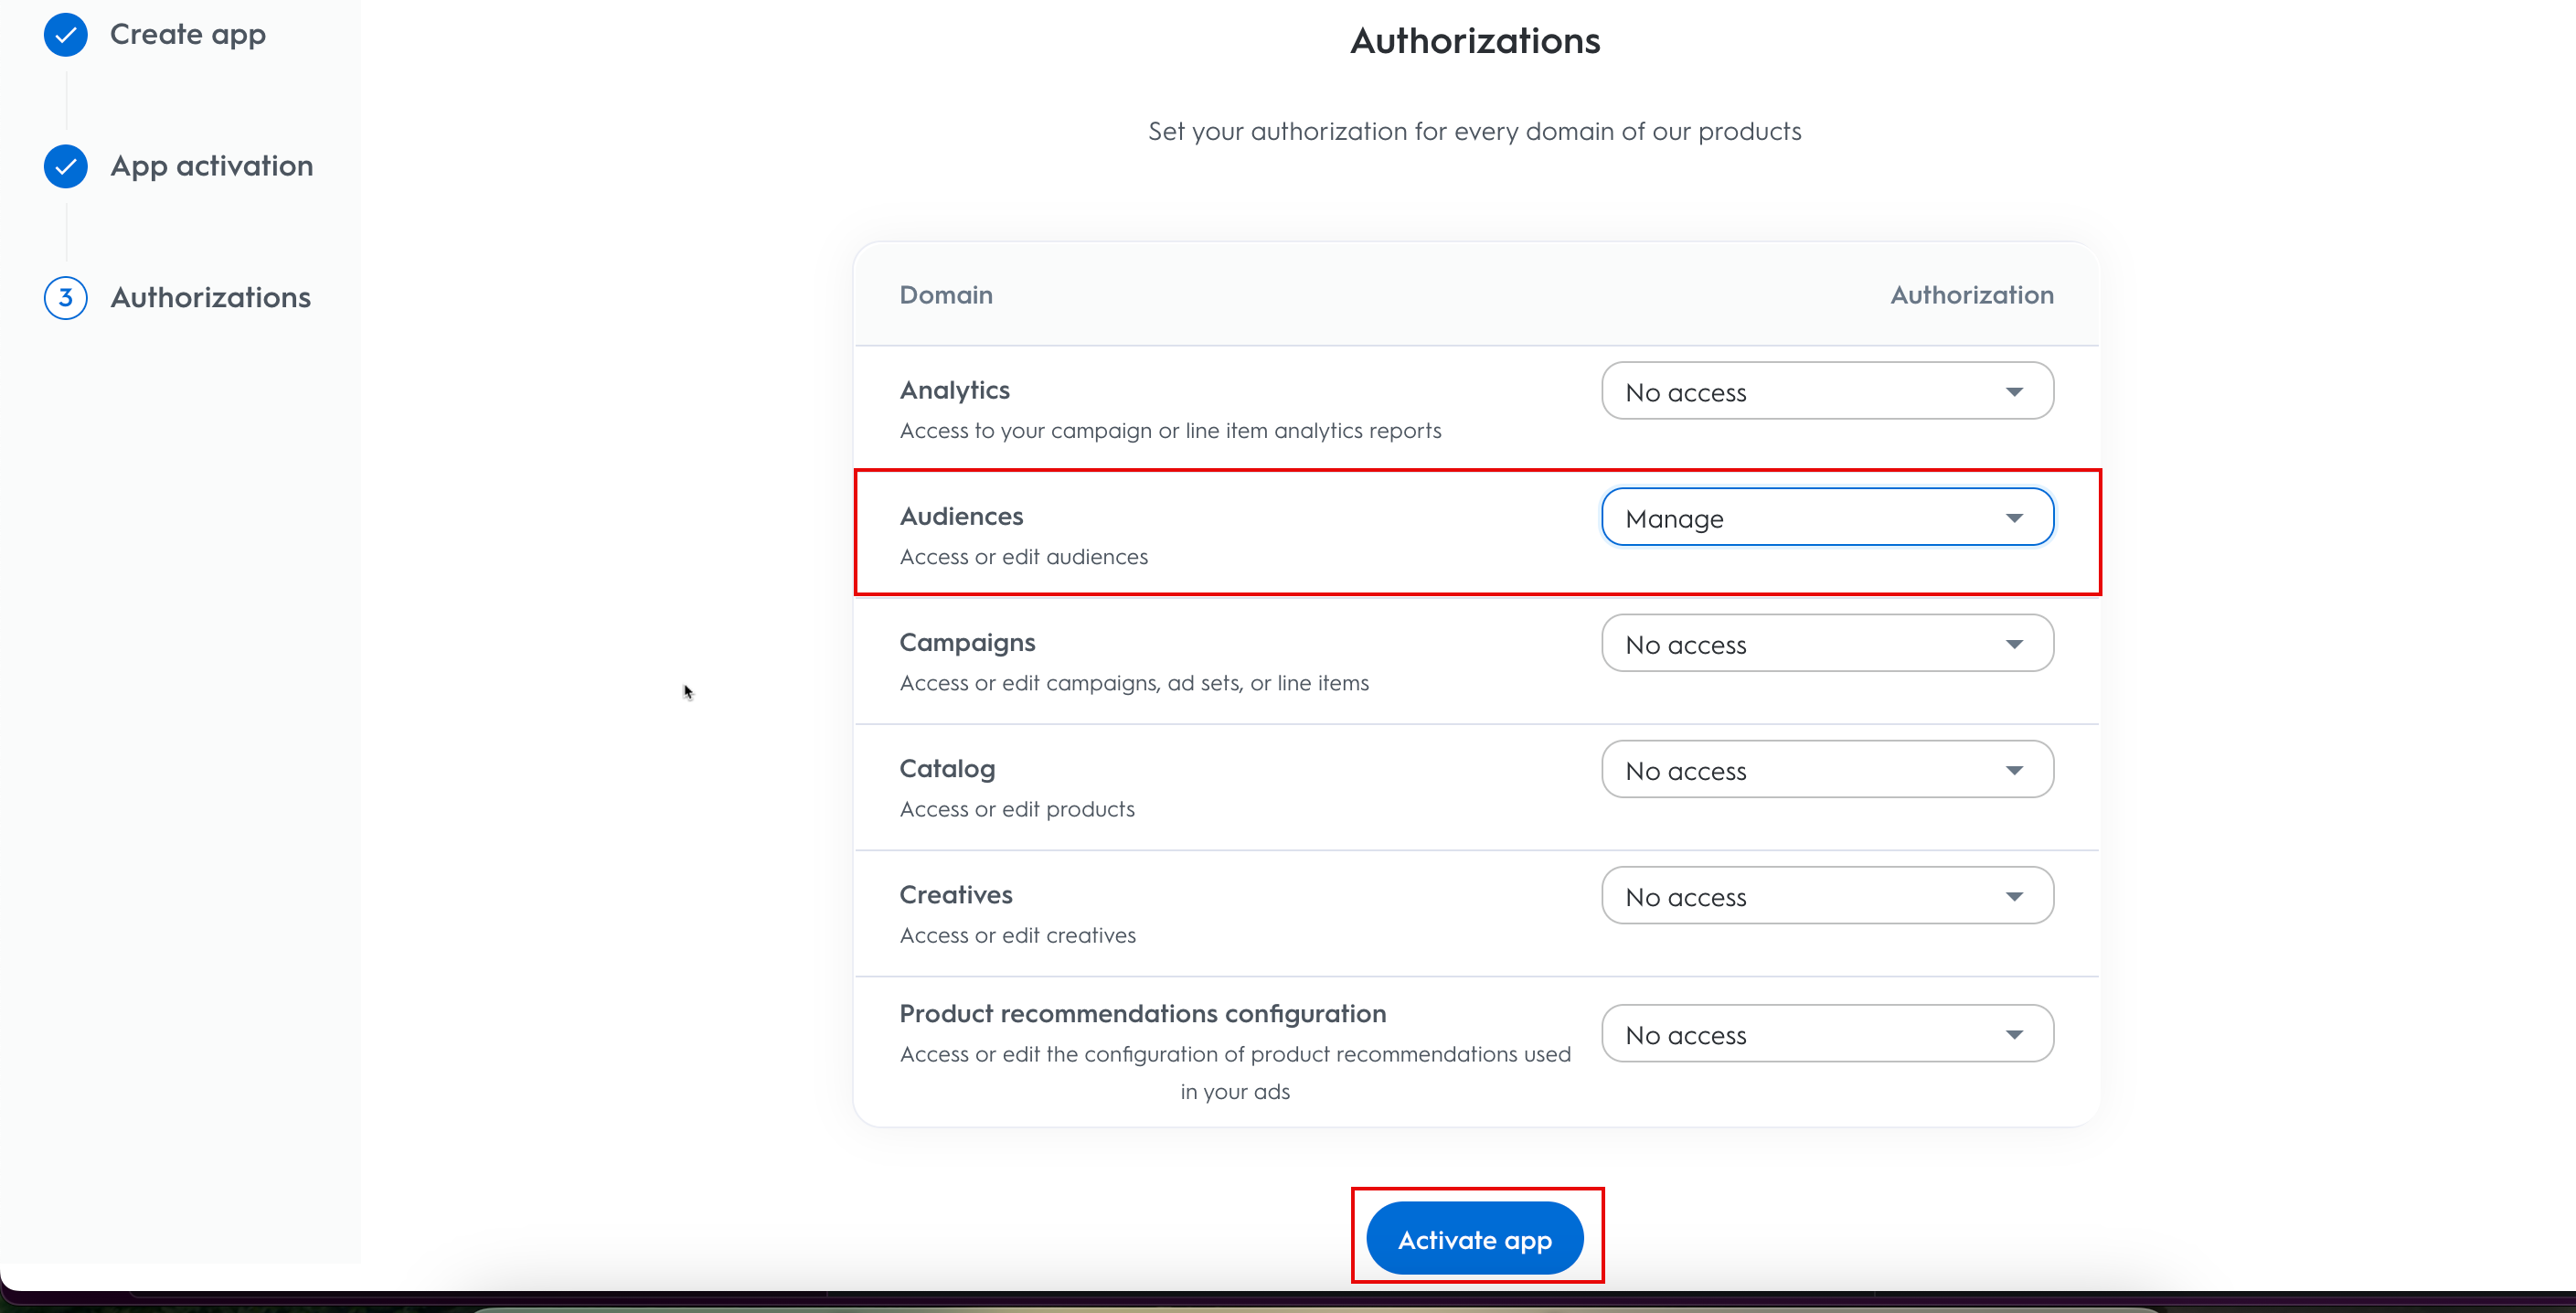Click the App activation checkmark icon
2576x1313 pixels.
[x=64, y=166]
